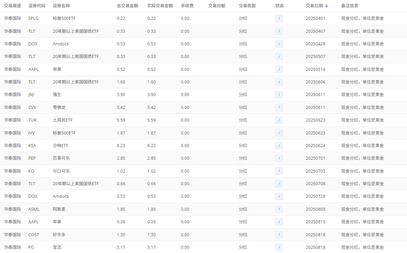This screenshot has width=407, height=253.
Task: Click the security name 雪佛龙
Action: pyautogui.click(x=59, y=107)
